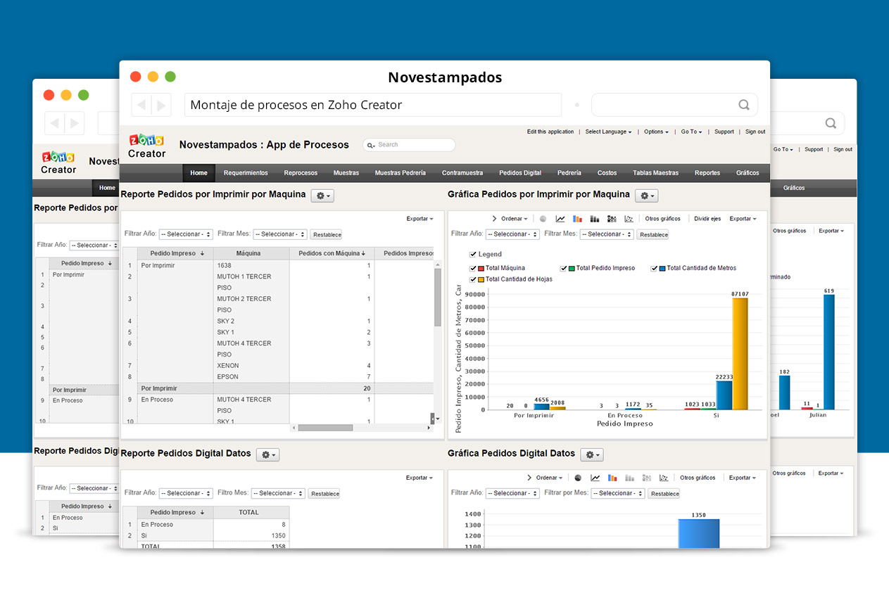
Task: Open gear menu for Reporte Pedidos Digital Datos
Action: coord(267,455)
